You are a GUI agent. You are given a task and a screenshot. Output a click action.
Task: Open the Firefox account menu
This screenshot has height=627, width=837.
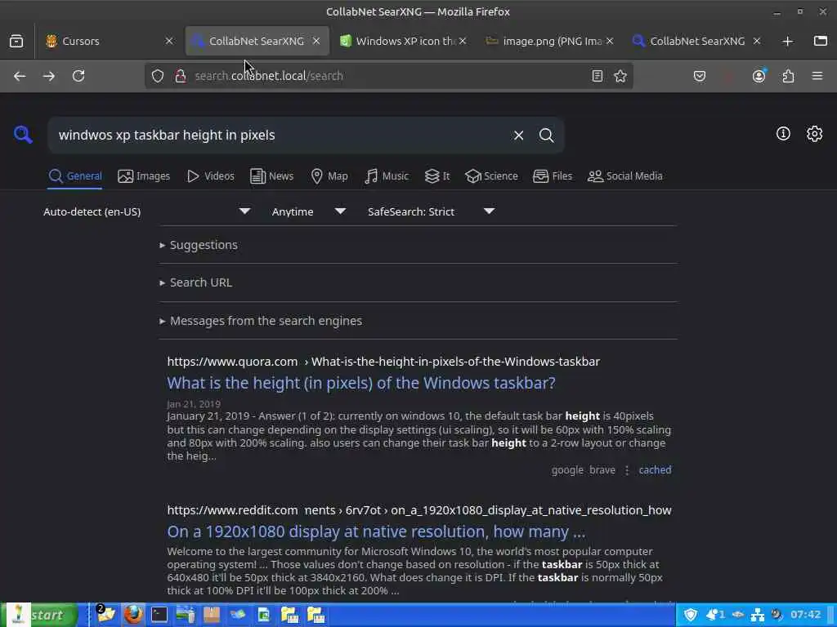click(x=759, y=76)
